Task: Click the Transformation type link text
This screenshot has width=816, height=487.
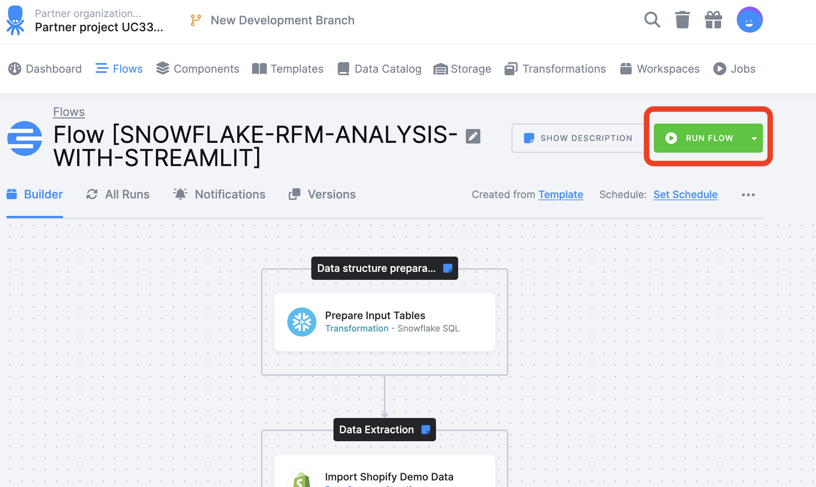Action: pyautogui.click(x=357, y=328)
